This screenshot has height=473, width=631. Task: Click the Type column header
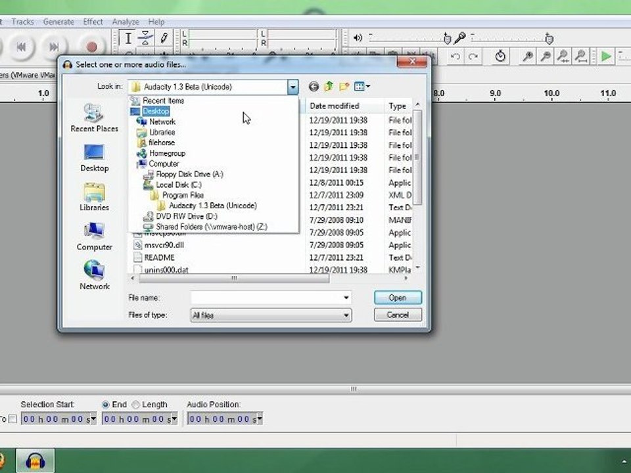pyautogui.click(x=398, y=106)
